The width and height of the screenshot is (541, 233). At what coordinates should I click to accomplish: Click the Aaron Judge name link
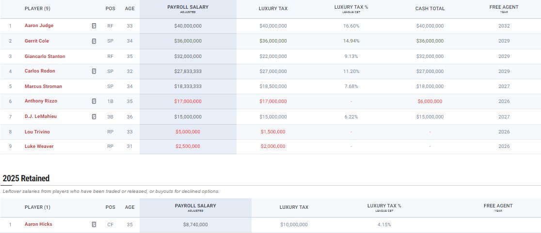(39, 26)
